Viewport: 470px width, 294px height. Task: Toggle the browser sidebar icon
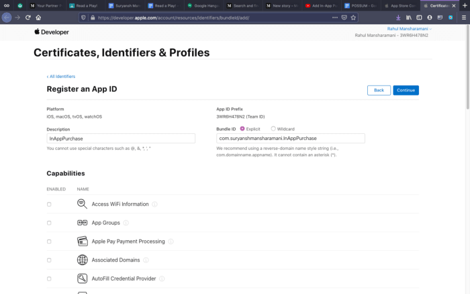click(x=419, y=17)
